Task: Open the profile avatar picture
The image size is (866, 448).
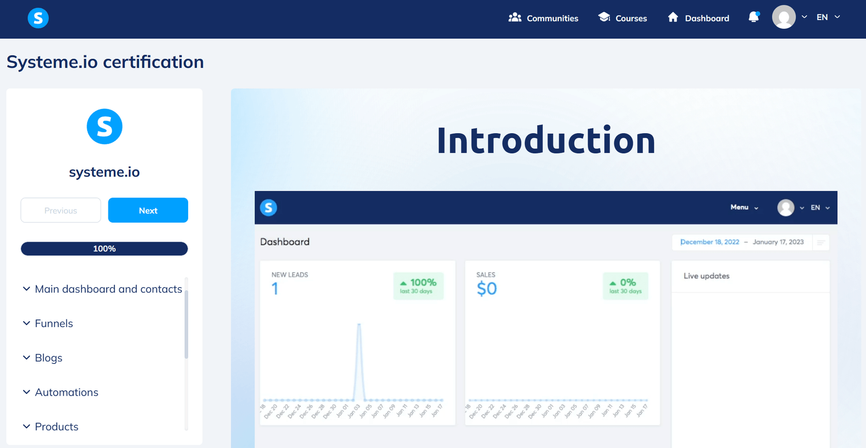Action: [783, 17]
